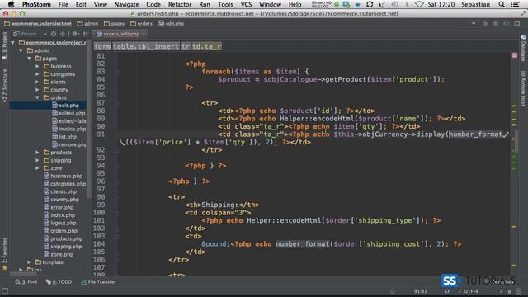Open the PhpStorm application menu

(36, 4)
